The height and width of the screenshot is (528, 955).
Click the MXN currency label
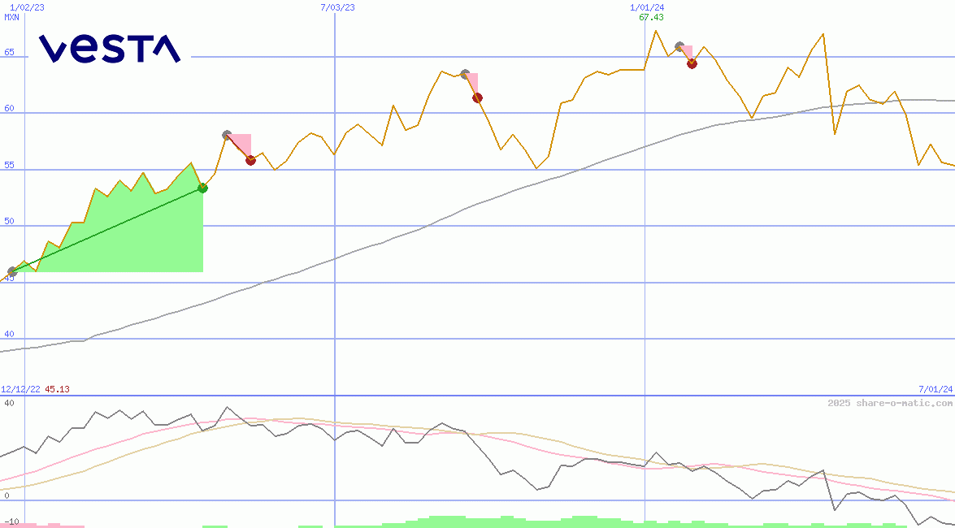[x=12, y=17]
